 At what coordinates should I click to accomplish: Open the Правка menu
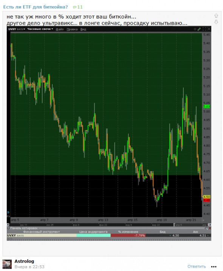click(72, 29)
